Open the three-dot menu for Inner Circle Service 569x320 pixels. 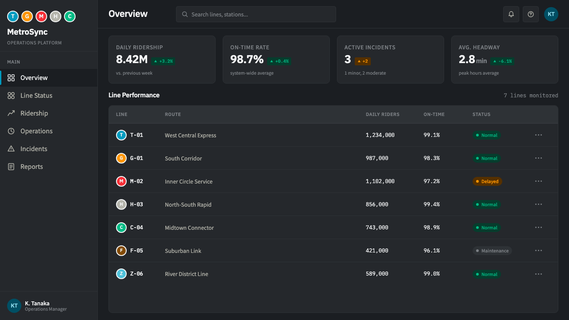539,181
